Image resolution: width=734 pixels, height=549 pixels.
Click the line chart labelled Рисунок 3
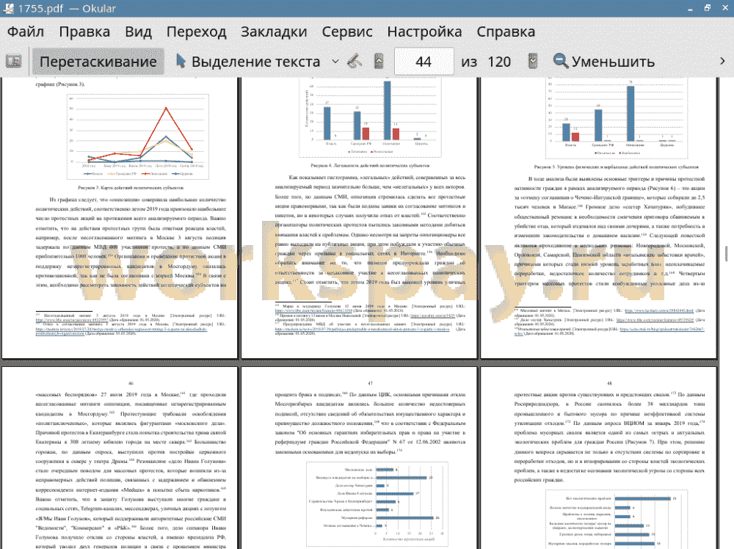tap(138, 137)
